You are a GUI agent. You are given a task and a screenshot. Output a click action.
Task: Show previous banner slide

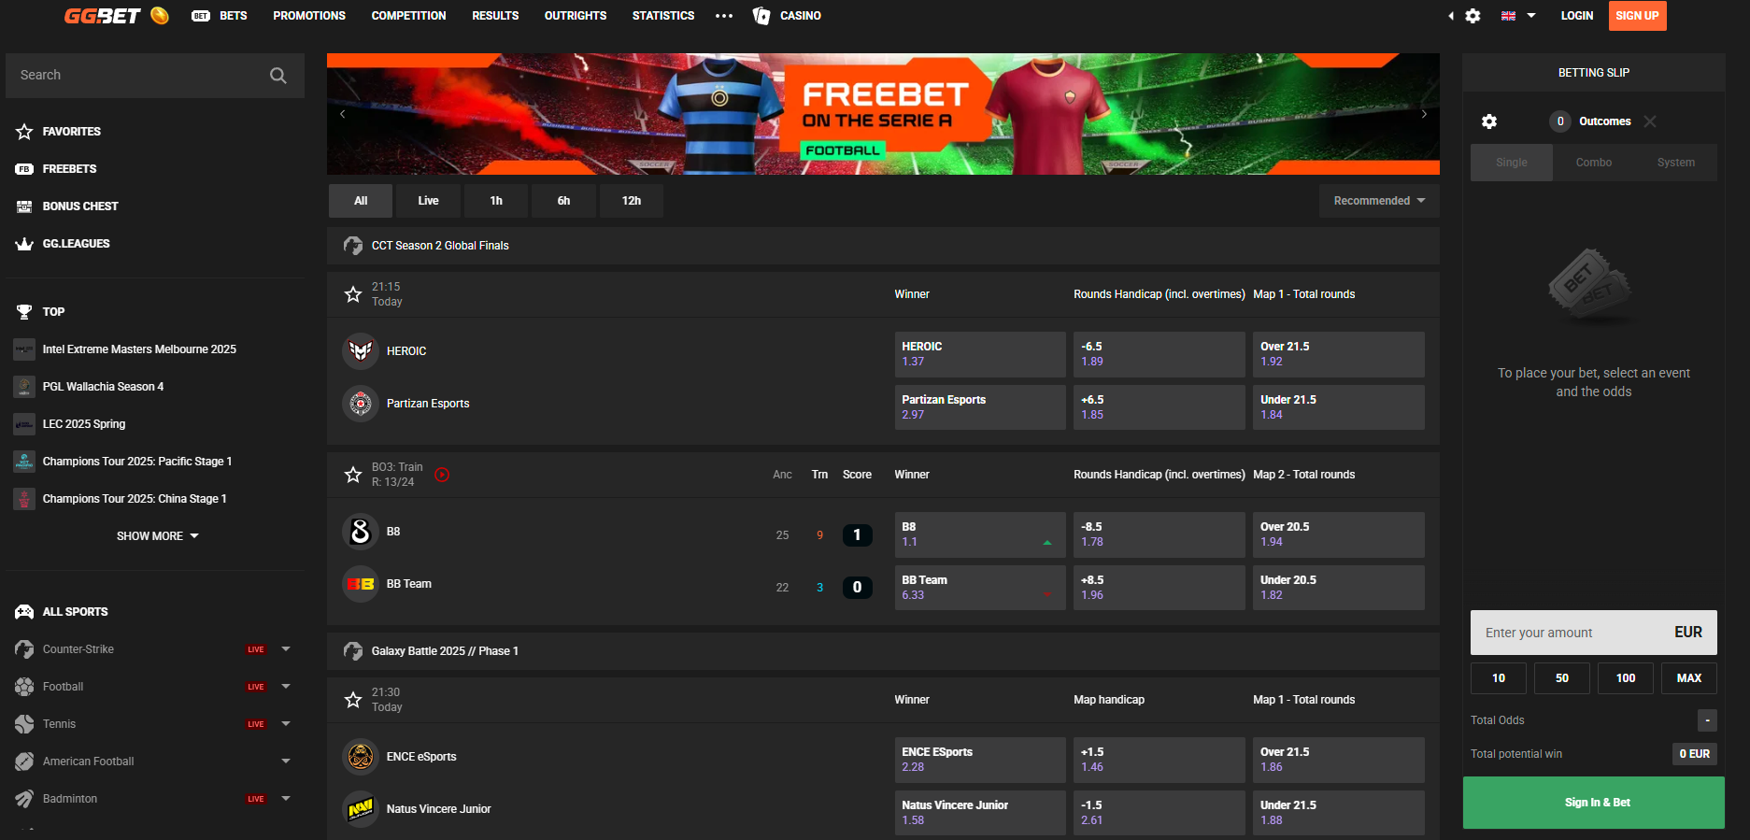pos(343,114)
